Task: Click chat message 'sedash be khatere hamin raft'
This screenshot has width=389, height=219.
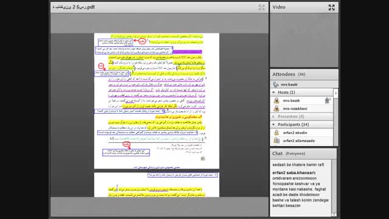Action: click(x=298, y=165)
